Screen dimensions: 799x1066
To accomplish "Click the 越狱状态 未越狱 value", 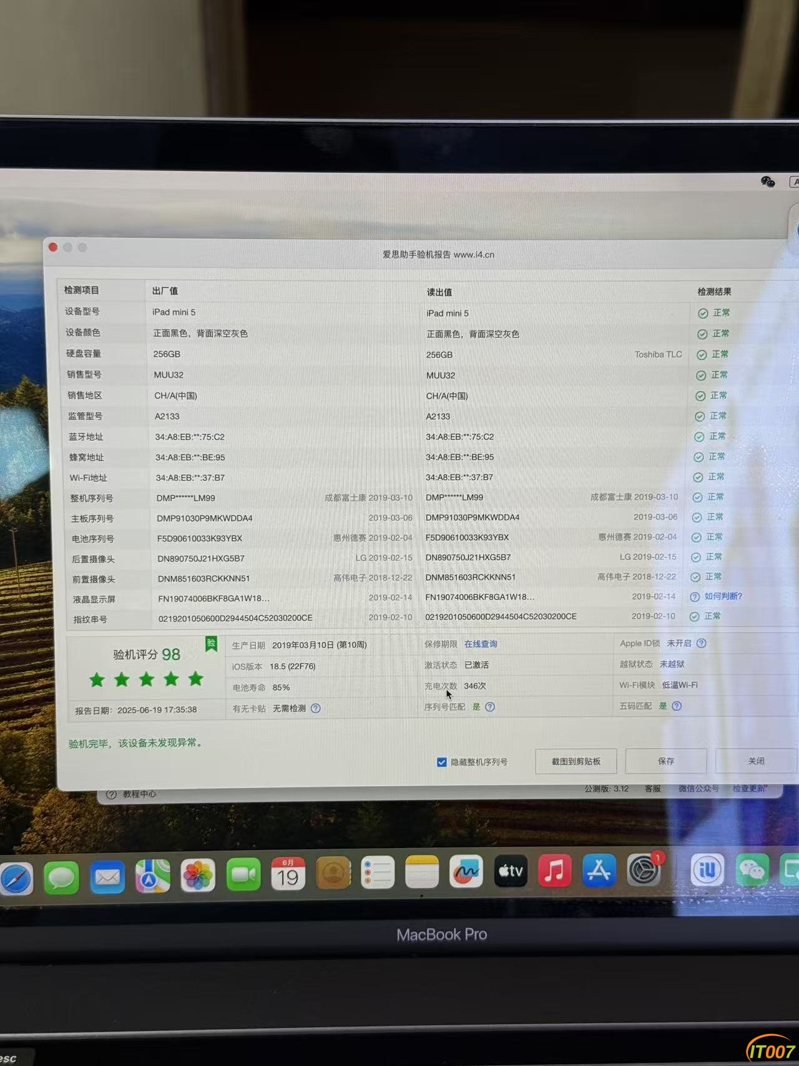I will (x=672, y=664).
